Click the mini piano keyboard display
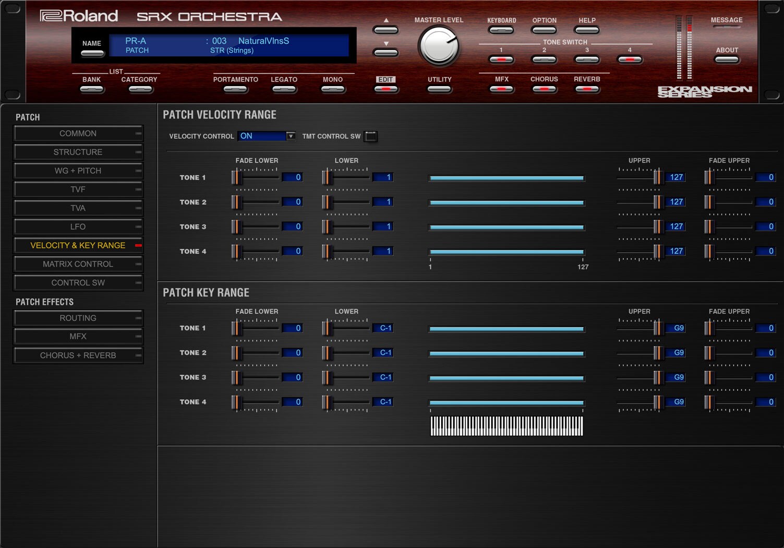784x548 pixels. click(506, 426)
